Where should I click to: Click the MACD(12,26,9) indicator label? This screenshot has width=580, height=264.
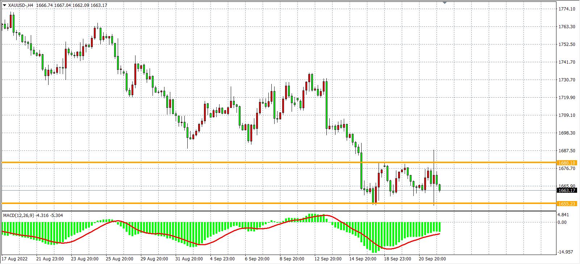(19, 216)
